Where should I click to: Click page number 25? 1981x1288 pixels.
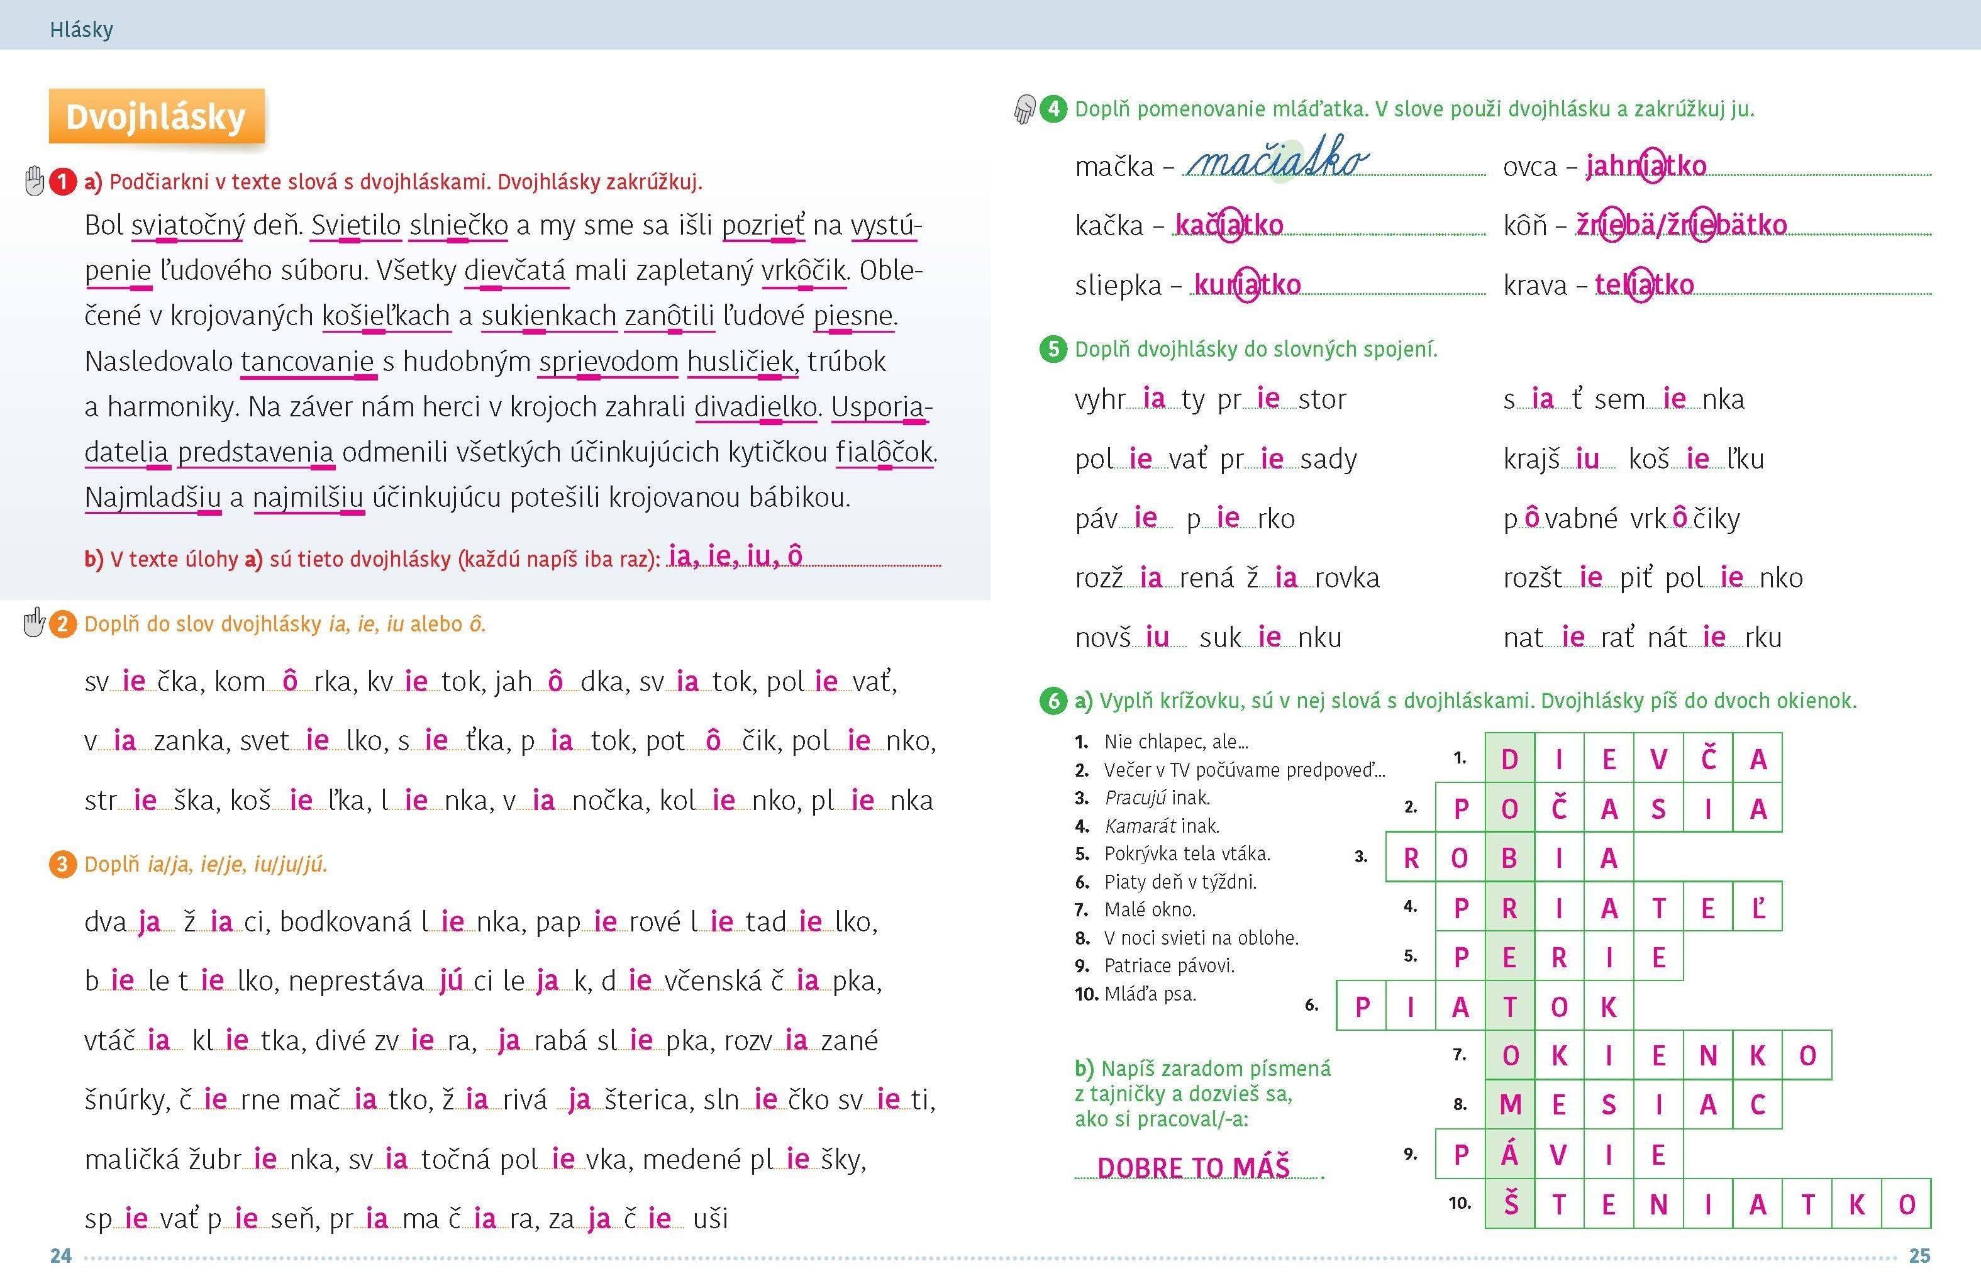point(1919,1255)
